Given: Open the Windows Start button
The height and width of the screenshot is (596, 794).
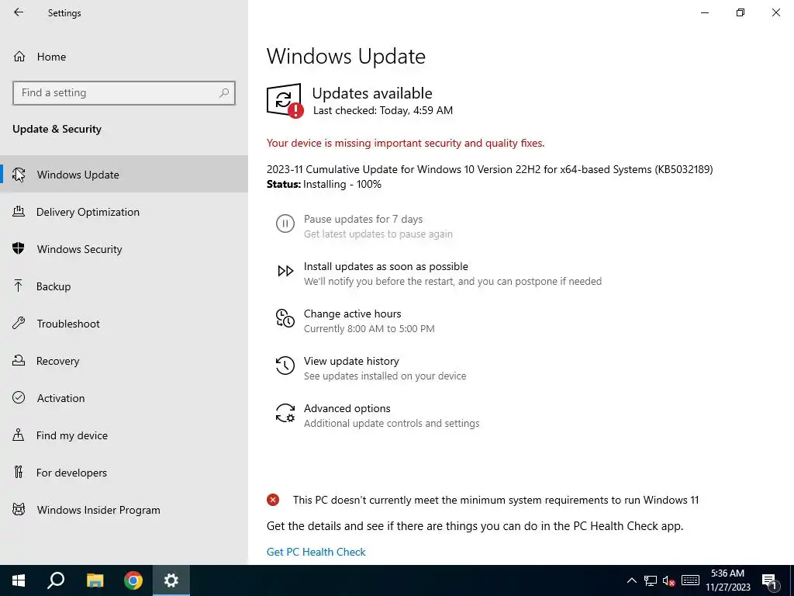Looking at the screenshot, I should pos(19,580).
